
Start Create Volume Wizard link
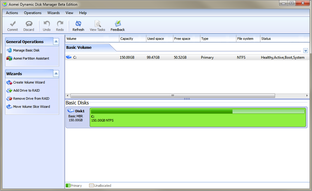29,82
